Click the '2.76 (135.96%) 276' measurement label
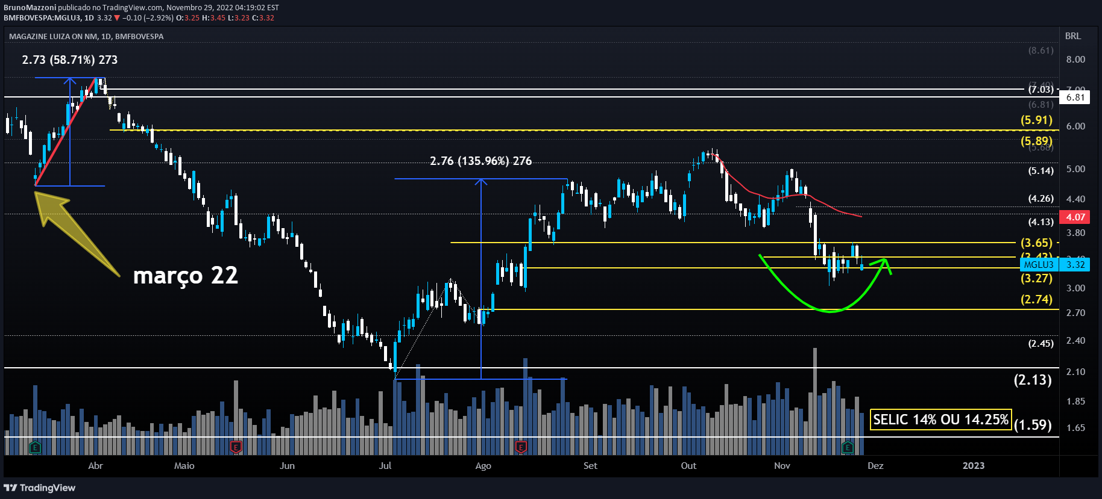 tap(480, 161)
